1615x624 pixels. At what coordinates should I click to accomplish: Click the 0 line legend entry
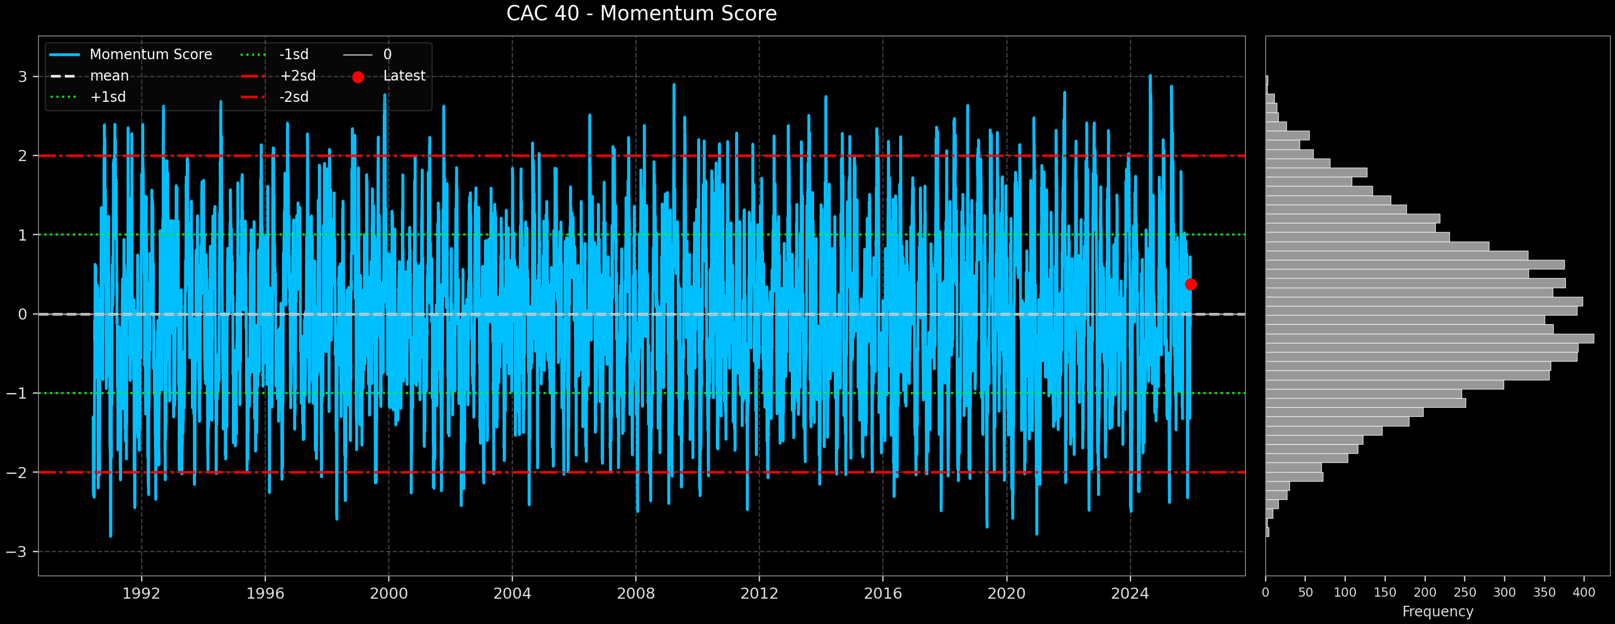[387, 55]
